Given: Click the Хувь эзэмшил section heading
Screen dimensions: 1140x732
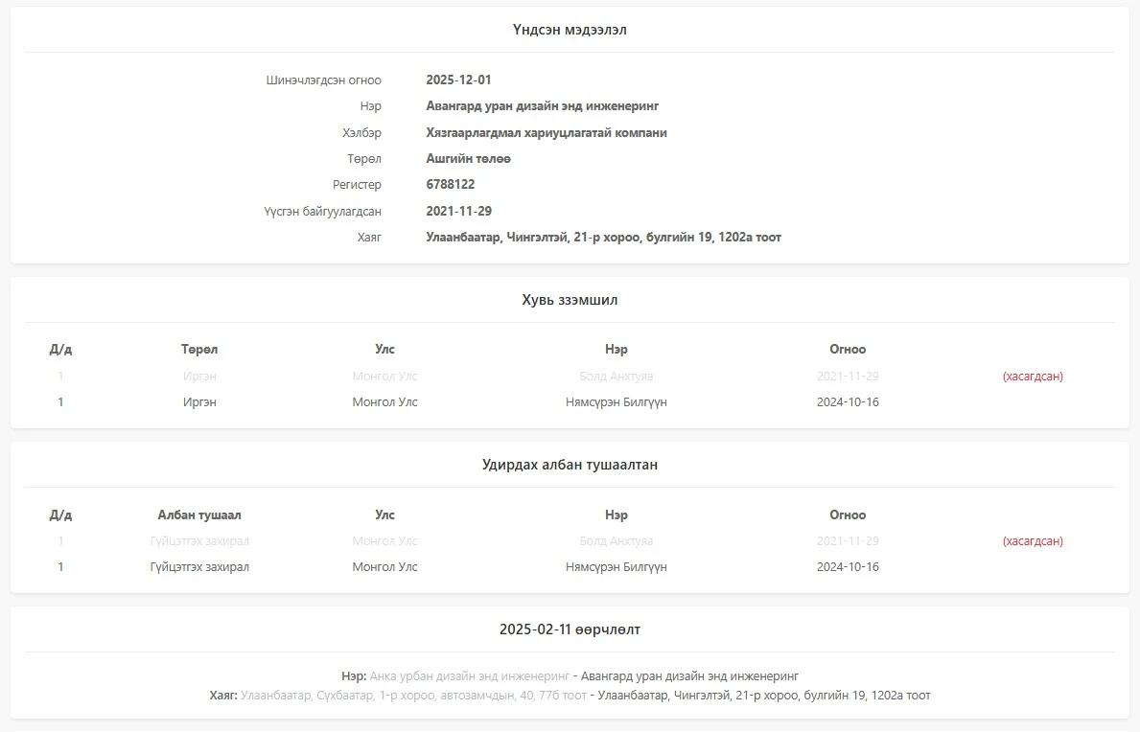Looking at the screenshot, I should click(x=570, y=300).
